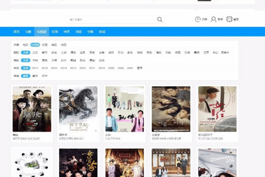Image resolution: width=265 pixels, height=177 pixels.
Task: Filter year by 2009
Action: [111, 68]
